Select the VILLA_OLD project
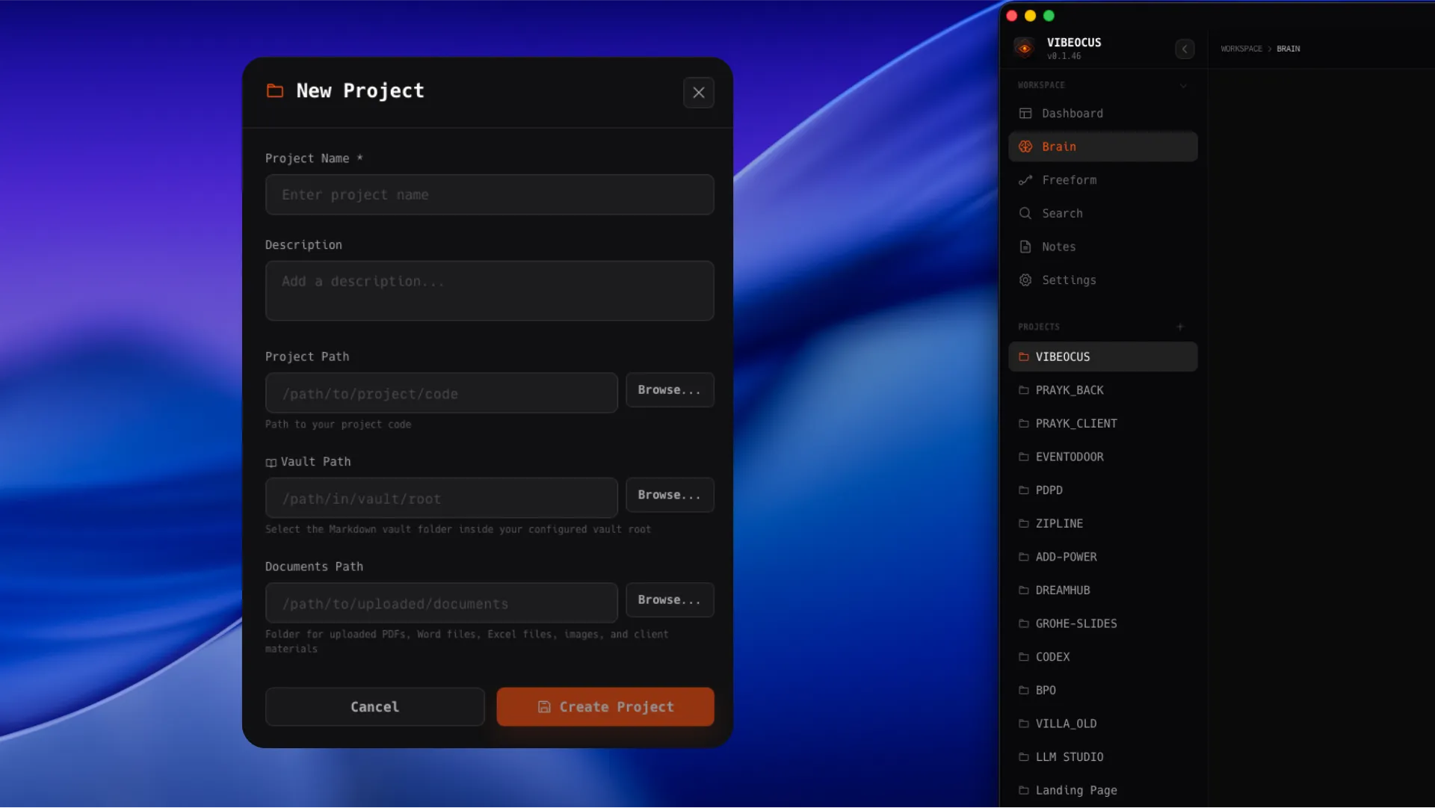The height and width of the screenshot is (808, 1435). pyautogui.click(x=1102, y=724)
